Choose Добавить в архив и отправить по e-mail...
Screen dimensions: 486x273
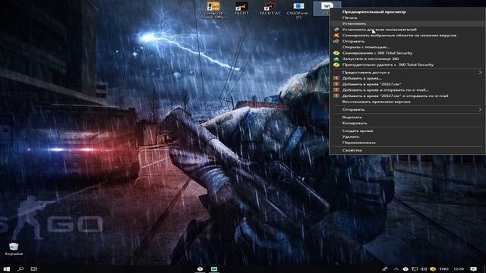coord(407,90)
